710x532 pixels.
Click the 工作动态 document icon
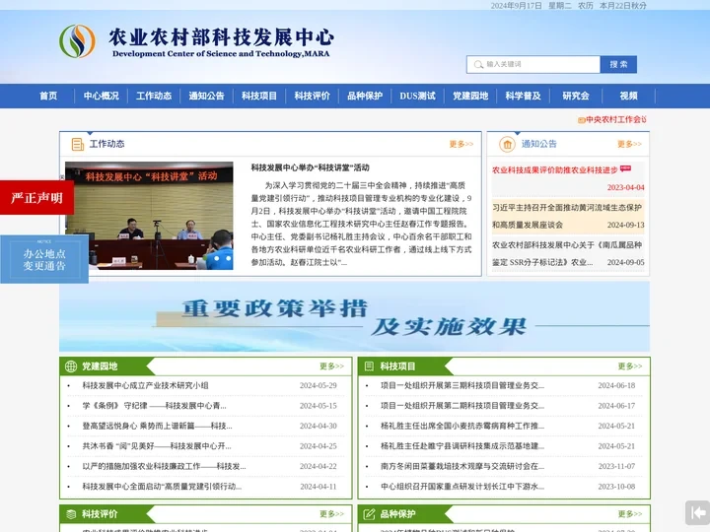(x=78, y=144)
